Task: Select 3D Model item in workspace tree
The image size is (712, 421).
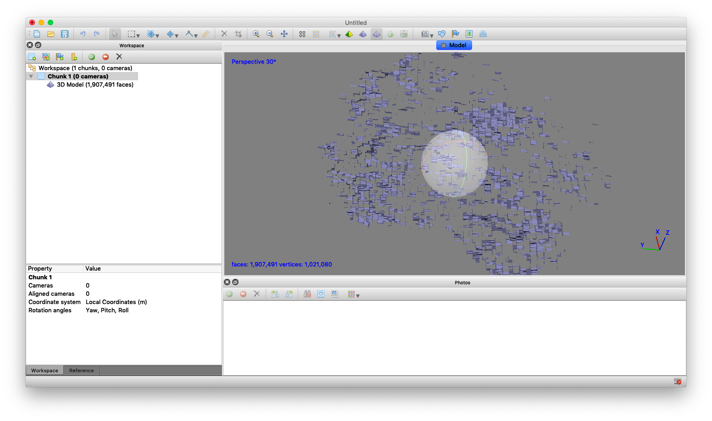Action: point(95,85)
